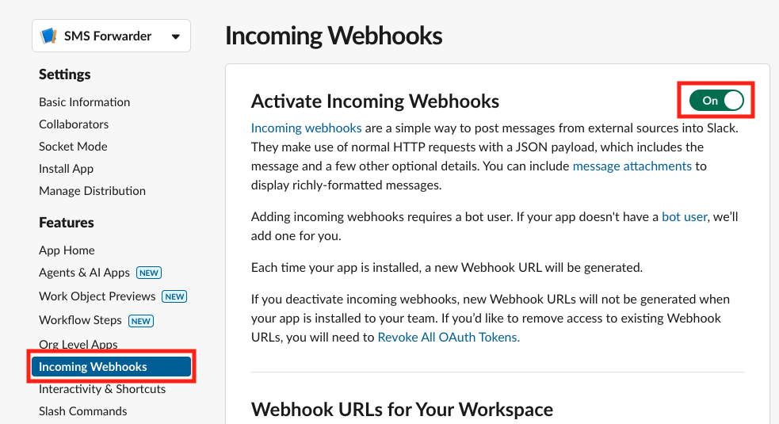Open Agents & AI Apps feature
The image size is (779, 424).
point(84,273)
